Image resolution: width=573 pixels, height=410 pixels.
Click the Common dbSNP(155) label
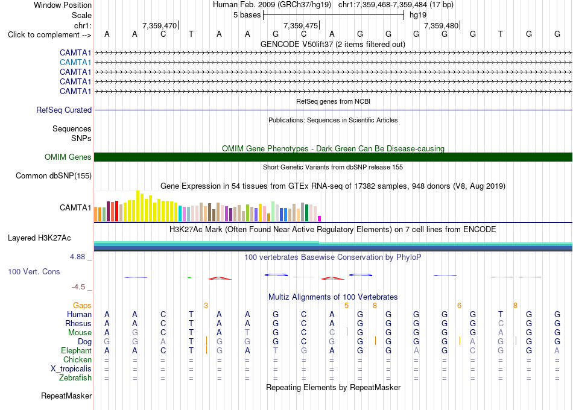click(53, 176)
